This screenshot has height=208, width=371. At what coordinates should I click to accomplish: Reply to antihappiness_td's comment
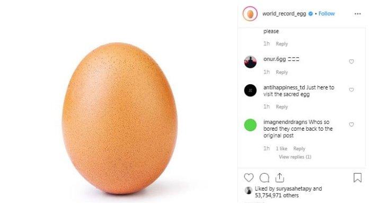tap(281, 107)
